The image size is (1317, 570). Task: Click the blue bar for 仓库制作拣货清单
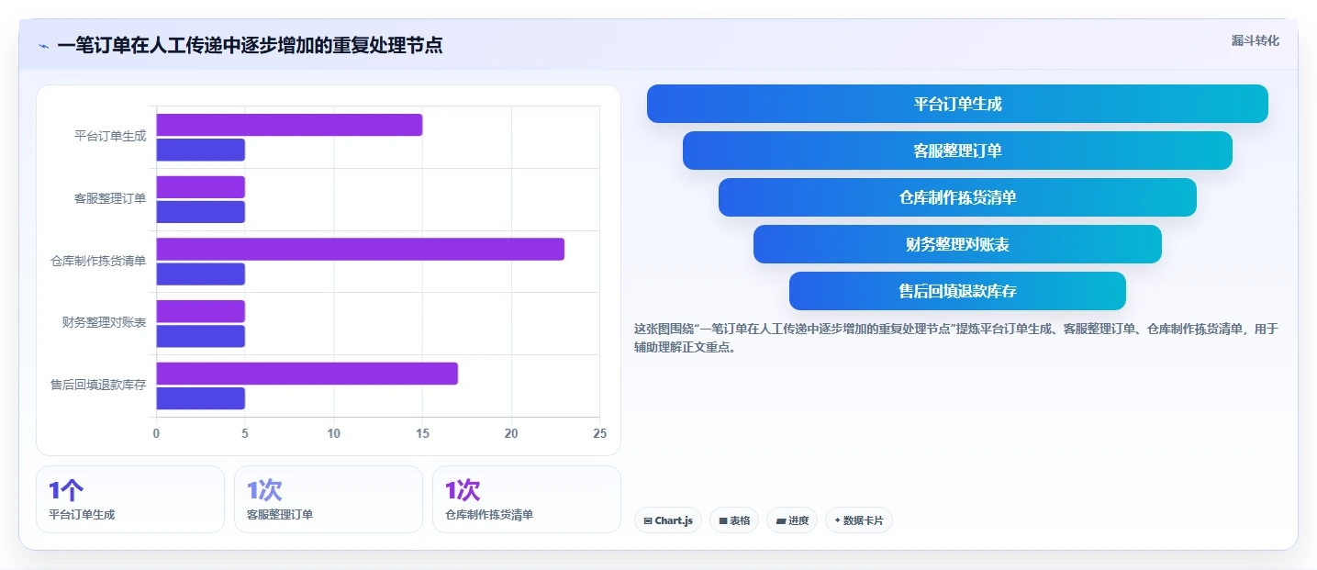tap(200, 274)
